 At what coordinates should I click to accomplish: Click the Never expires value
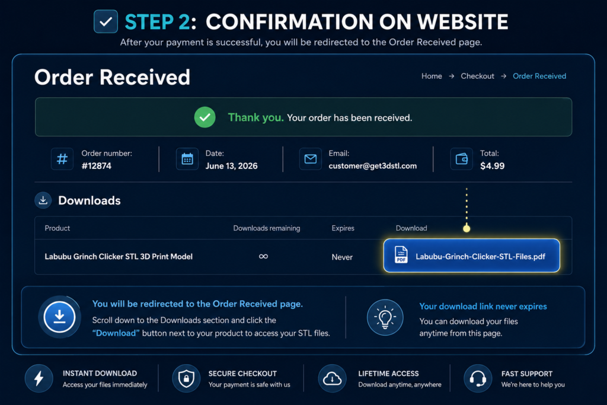coord(342,257)
